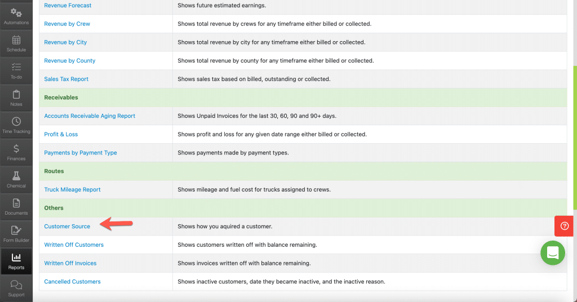
Task: Click the red help question-mark button
Action: [564, 226]
